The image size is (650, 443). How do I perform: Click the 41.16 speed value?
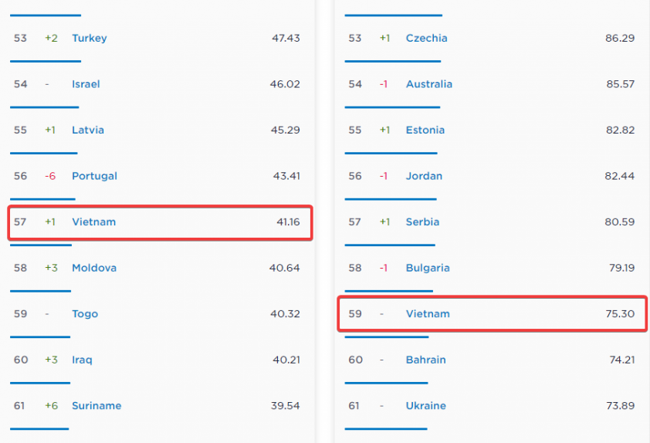click(288, 221)
